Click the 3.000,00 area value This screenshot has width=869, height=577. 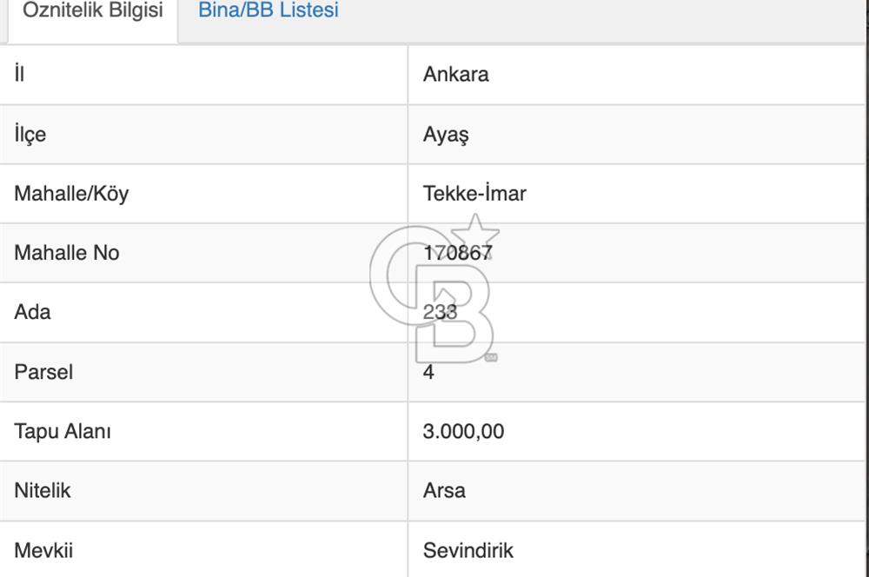point(461,431)
